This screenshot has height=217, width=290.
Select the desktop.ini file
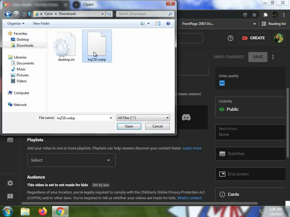[66, 47]
